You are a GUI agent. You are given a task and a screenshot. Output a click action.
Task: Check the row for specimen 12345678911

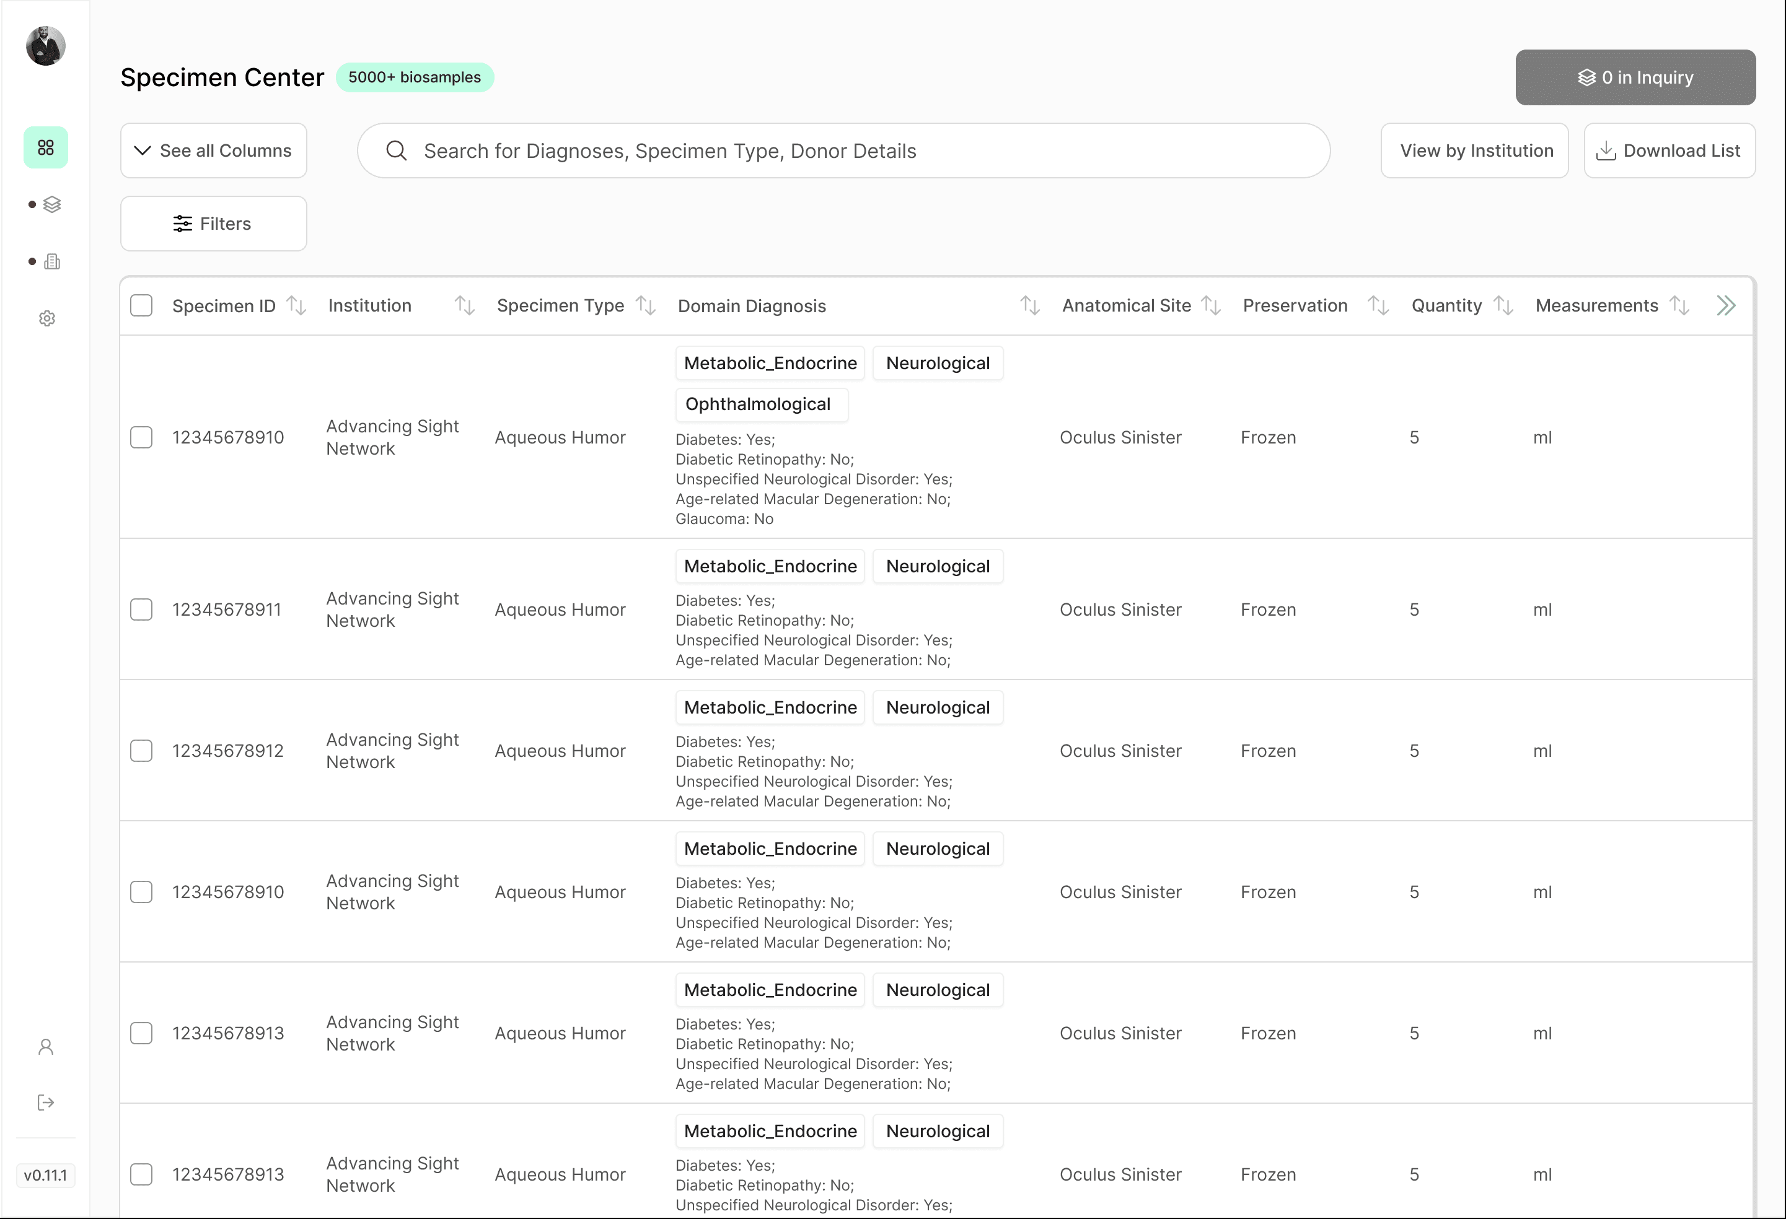tap(141, 610)
